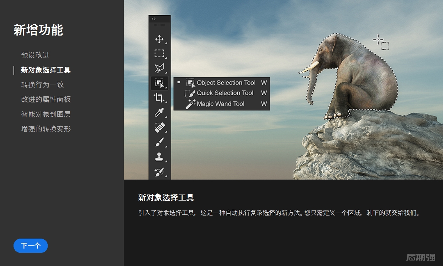Click the 新增功能 heading
The image size is (443, 266).
tap(38, 30)
